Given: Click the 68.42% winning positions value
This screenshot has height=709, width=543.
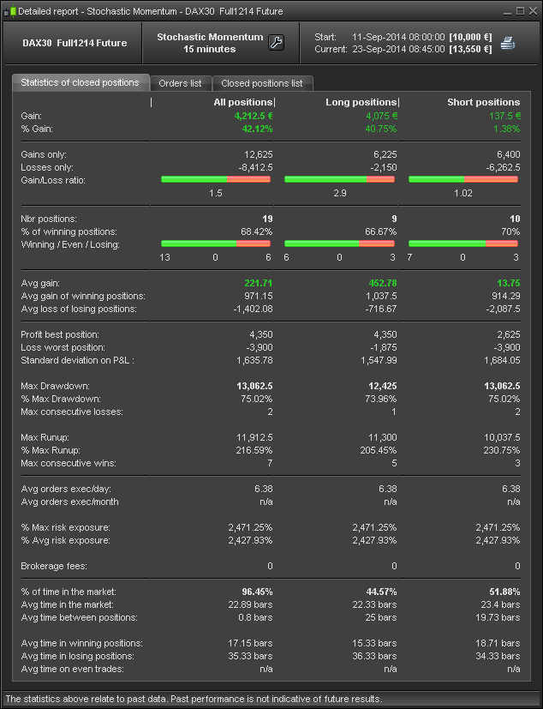Looking at the screenshot, I should pyautogui.click(x=257, y=231).
